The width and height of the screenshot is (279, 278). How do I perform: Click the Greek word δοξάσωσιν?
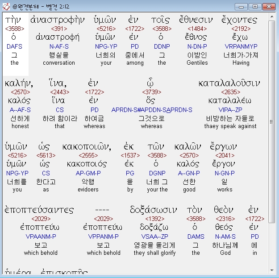pos(153,210)
